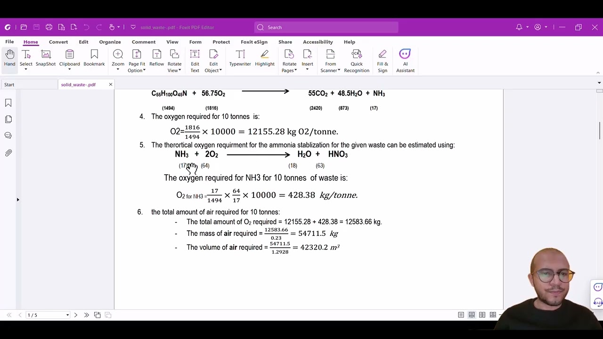Click the Insert pages icon
The image size is (603, 339).
click(x=307, y=54)
